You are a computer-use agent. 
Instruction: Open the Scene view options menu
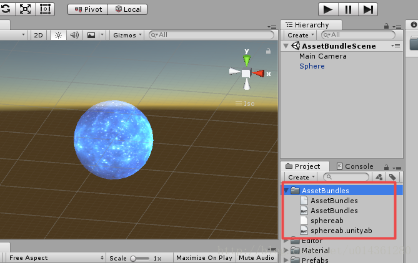tap(272, 27)
